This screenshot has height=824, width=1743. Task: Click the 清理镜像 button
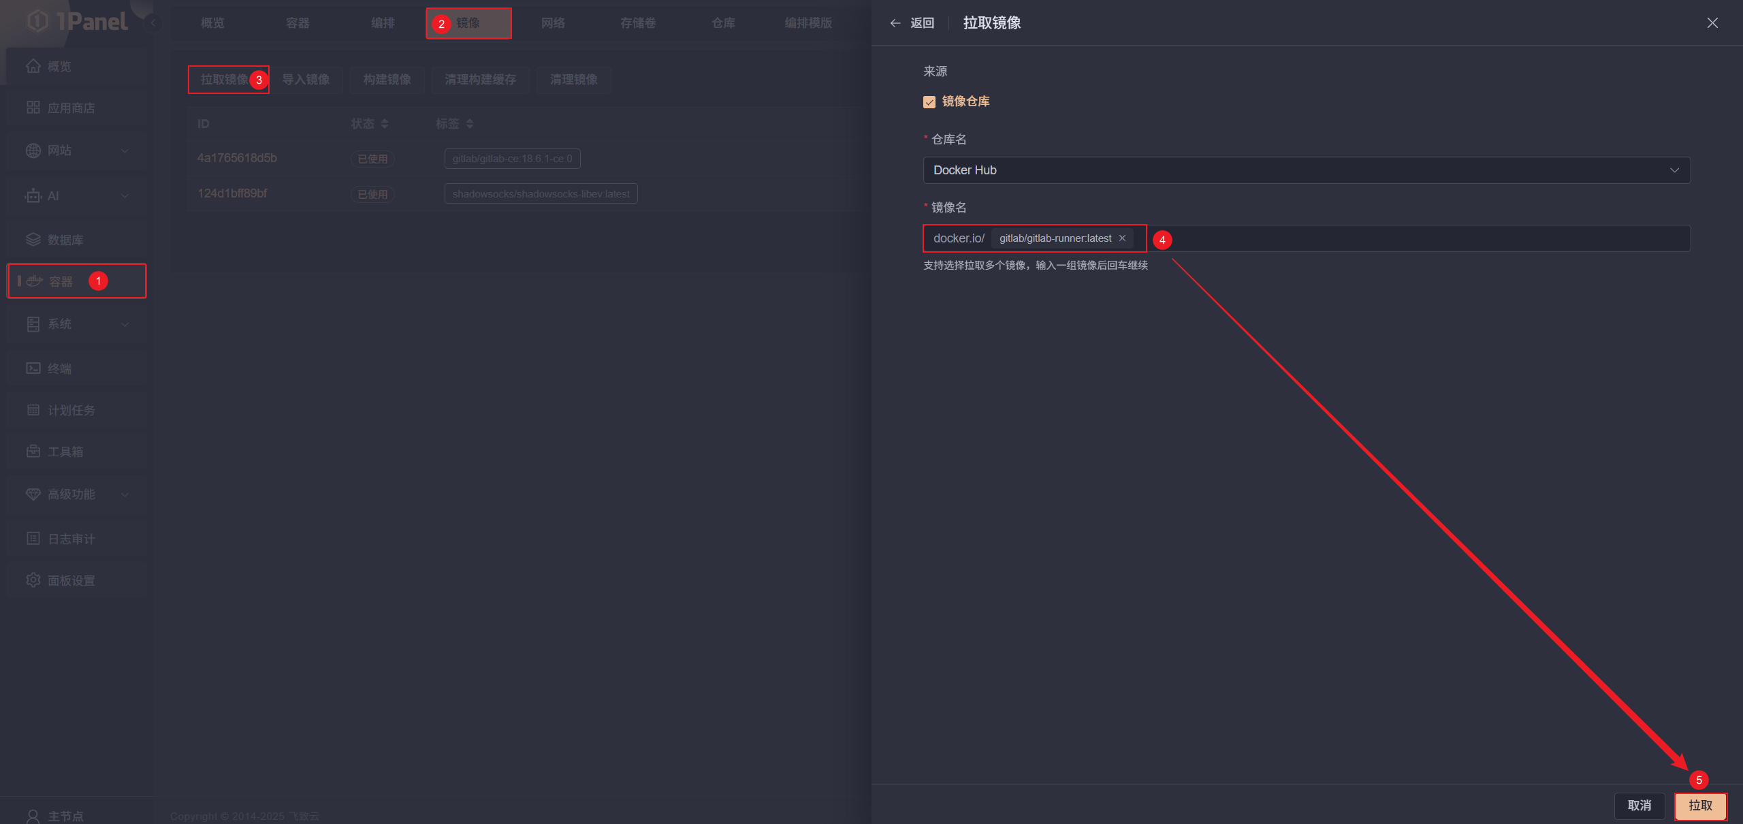(x=573, y=80)
